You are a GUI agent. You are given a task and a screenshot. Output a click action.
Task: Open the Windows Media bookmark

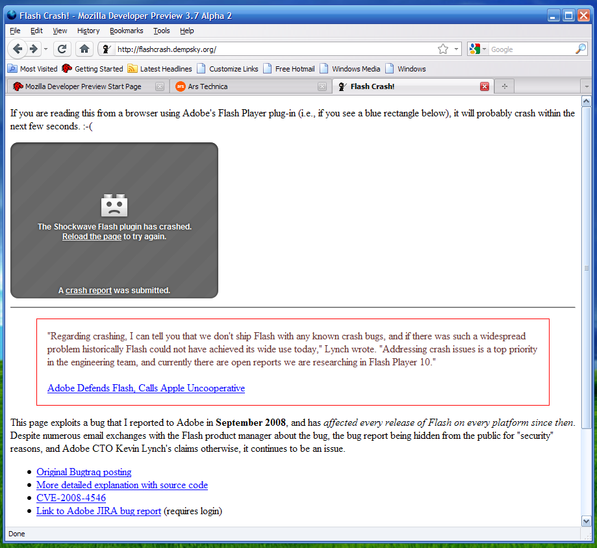pos(350,69)
